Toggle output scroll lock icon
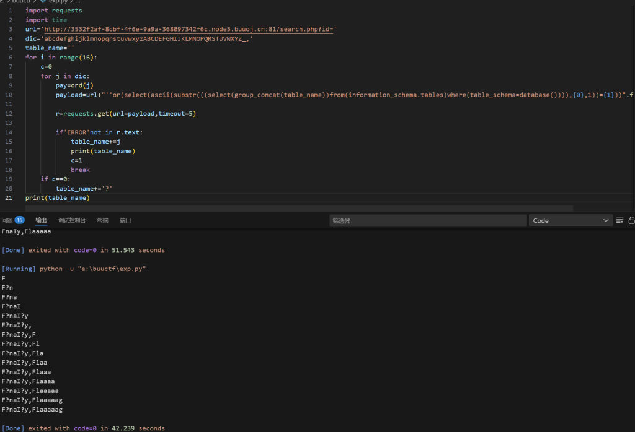The width and height of the screenshot is (635, 432). [x=631, y=220]
